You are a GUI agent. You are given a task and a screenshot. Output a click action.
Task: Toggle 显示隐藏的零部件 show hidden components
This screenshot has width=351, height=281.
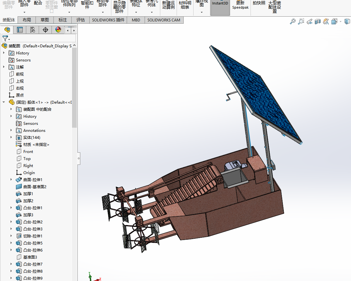119,6
